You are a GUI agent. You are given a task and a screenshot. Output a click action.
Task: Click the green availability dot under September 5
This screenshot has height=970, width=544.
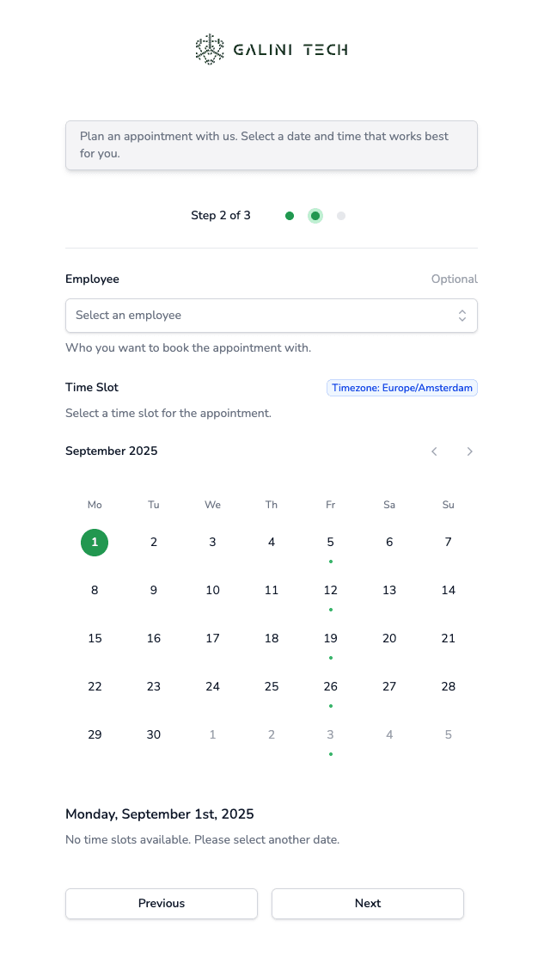point(330,561)
